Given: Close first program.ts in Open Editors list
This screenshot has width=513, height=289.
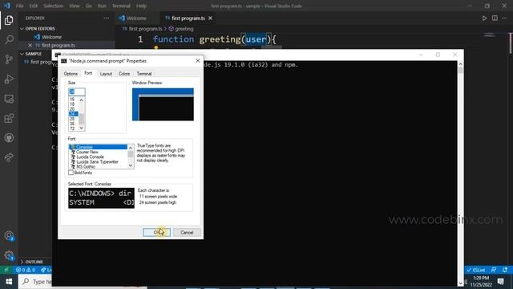Looking at the screenshot, I should pos(30,45).
